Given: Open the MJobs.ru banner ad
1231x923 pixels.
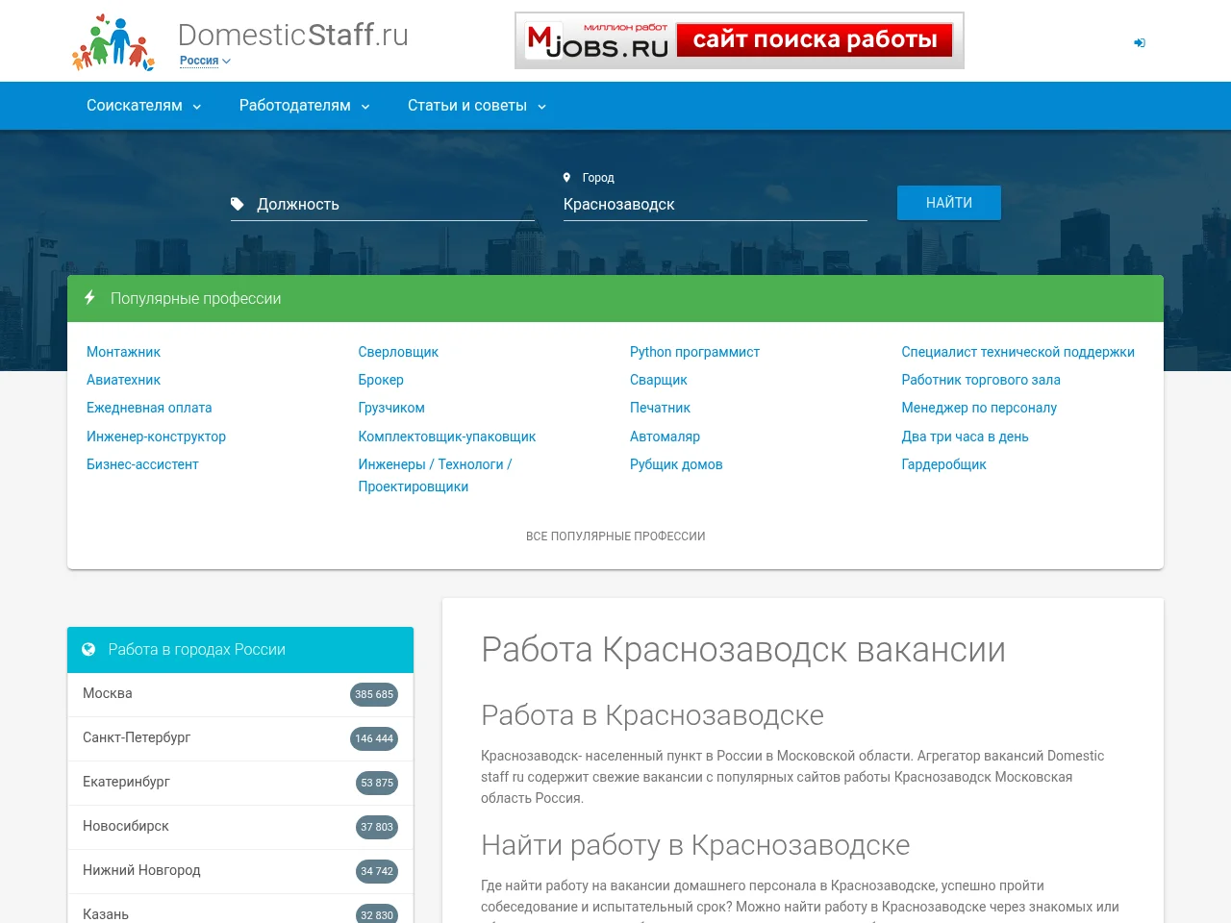Looking at the screenshot, I should coord(740,40).
